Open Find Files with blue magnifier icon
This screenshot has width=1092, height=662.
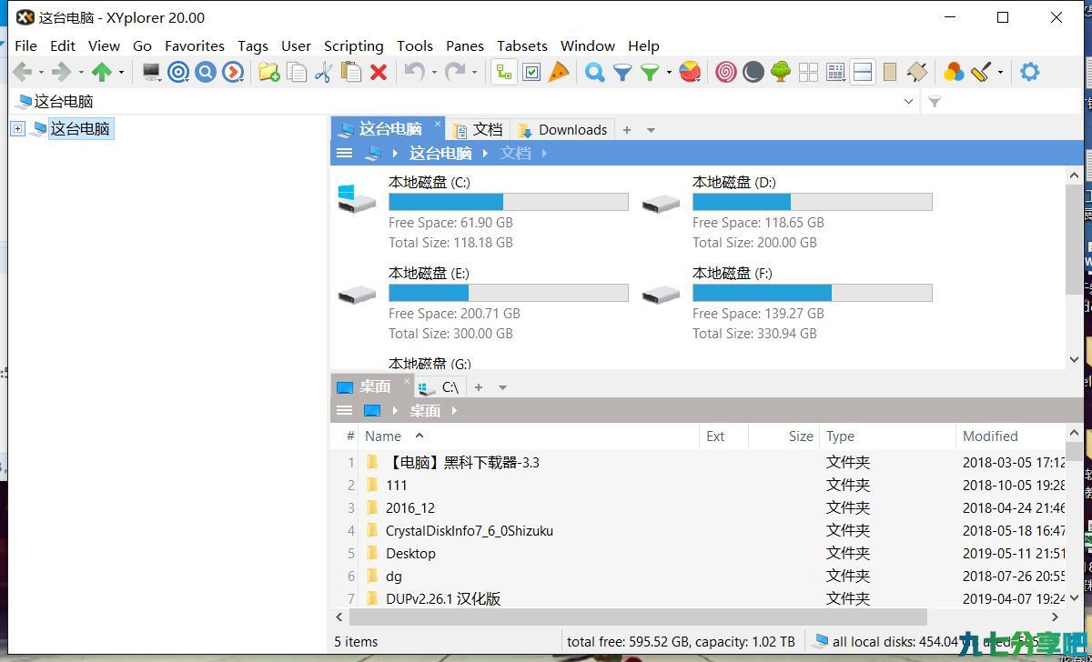coord(595,72)
